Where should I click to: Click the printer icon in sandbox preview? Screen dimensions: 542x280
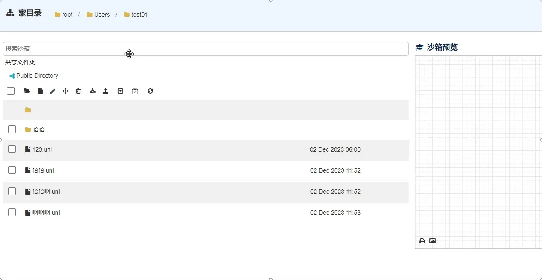(422, 241)
